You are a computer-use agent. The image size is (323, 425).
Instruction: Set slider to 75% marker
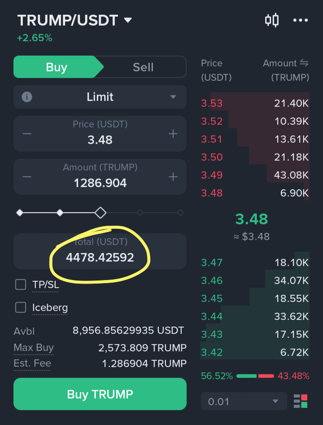coord(140,213)
